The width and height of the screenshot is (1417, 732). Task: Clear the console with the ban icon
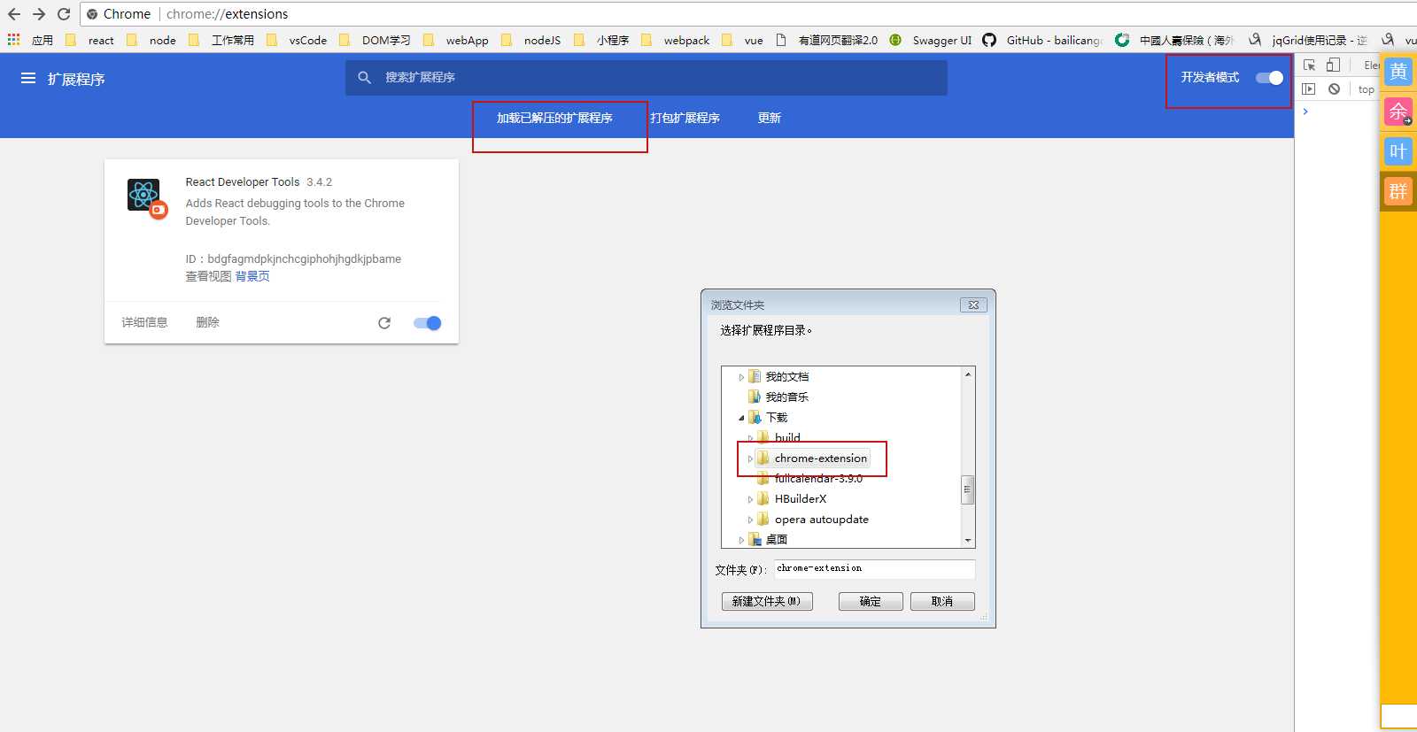click(1334, 89)
